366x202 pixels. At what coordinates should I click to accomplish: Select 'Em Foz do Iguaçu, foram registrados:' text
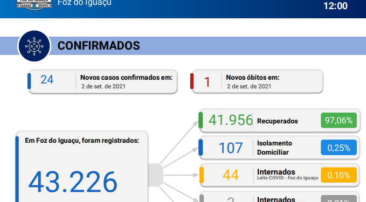[82, 141]
